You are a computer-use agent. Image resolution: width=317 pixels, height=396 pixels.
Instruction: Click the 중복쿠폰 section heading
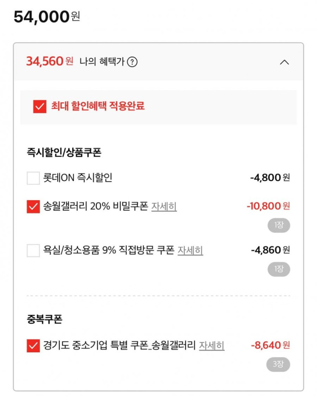(x=44, y=320)
